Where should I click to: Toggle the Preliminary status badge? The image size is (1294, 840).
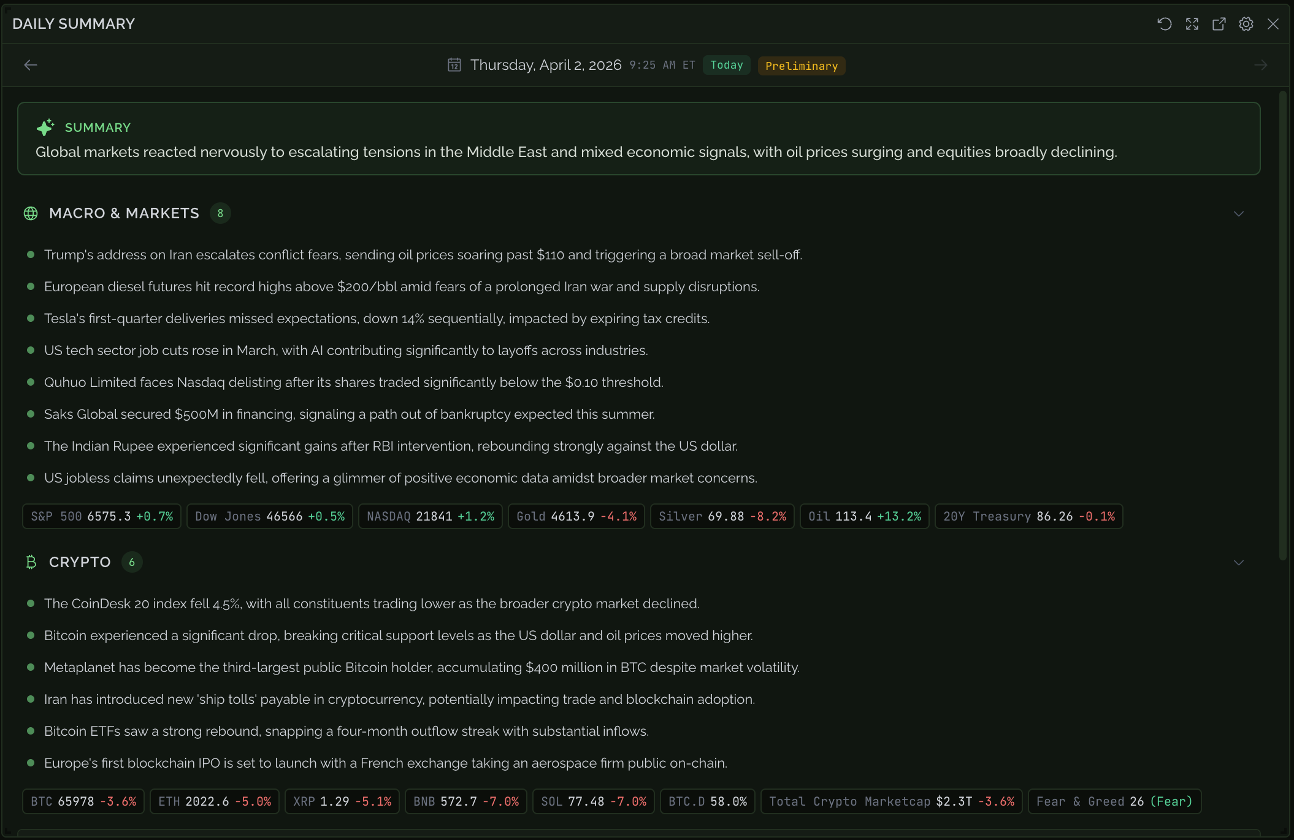click(801, 66)
